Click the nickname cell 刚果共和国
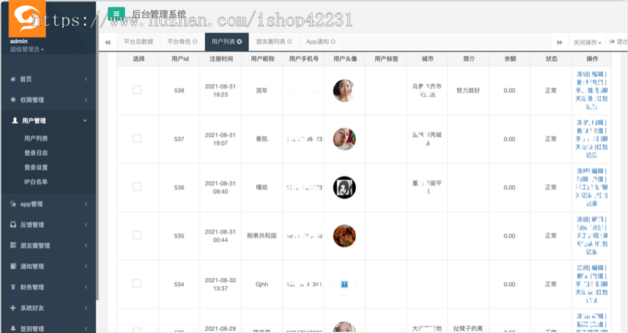The width and height of the screenshot is (628, 333). [x=262, y=236]
